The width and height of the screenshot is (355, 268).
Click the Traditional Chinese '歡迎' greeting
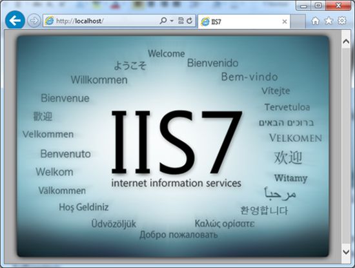(x=43, y=116)
